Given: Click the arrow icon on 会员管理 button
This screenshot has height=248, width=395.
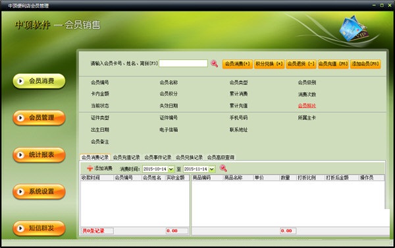Looking at the screenshot, I should point(20,118).
